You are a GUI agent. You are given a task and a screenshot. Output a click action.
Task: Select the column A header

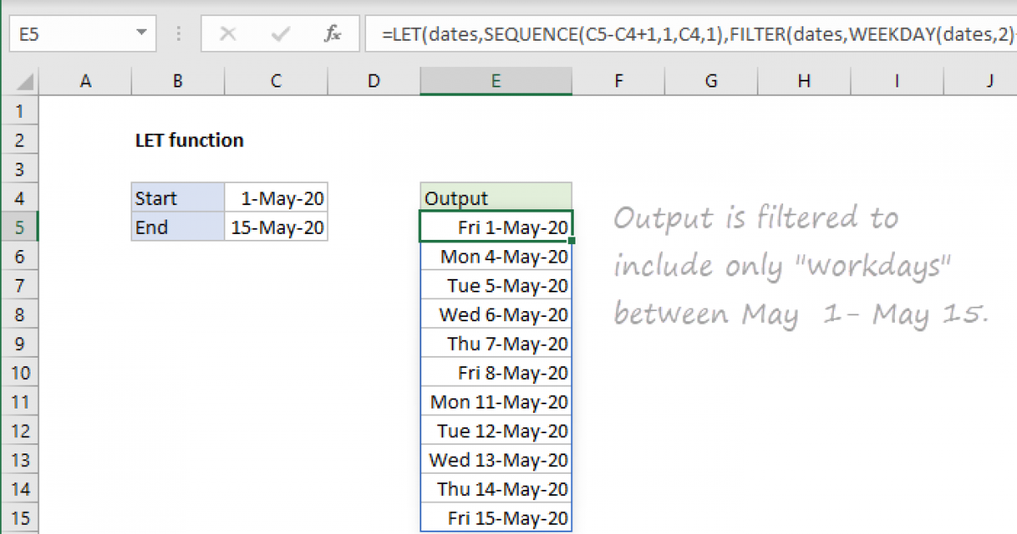click(x=85, y=81)
